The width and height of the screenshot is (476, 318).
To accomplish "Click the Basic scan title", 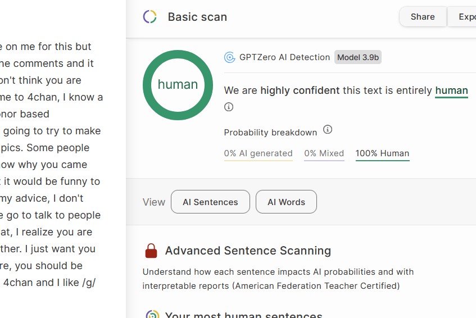I will tap(197, 17).
